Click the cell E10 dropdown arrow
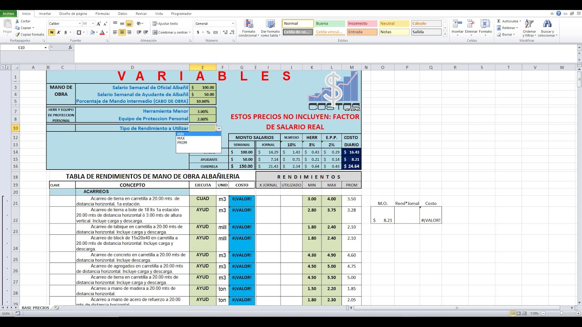Image resolution: width=582 pixels, height=327 pixels. pyautogui.click(x=219, y=129)
